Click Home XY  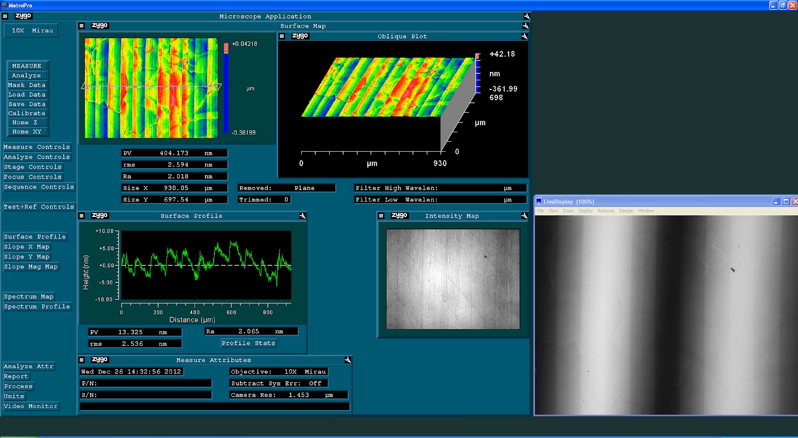click(x=27, y=132)
